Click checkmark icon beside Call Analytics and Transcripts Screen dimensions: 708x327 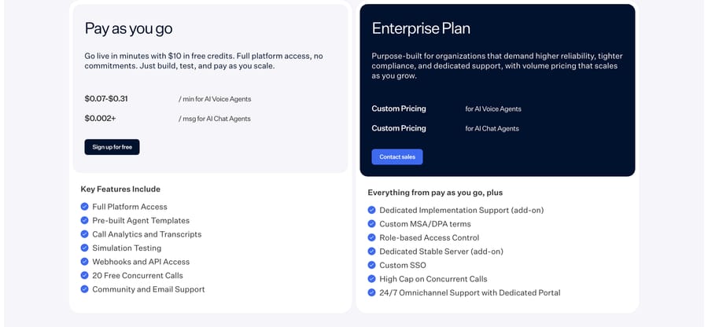pyautogui.click(x=84, y=234)
